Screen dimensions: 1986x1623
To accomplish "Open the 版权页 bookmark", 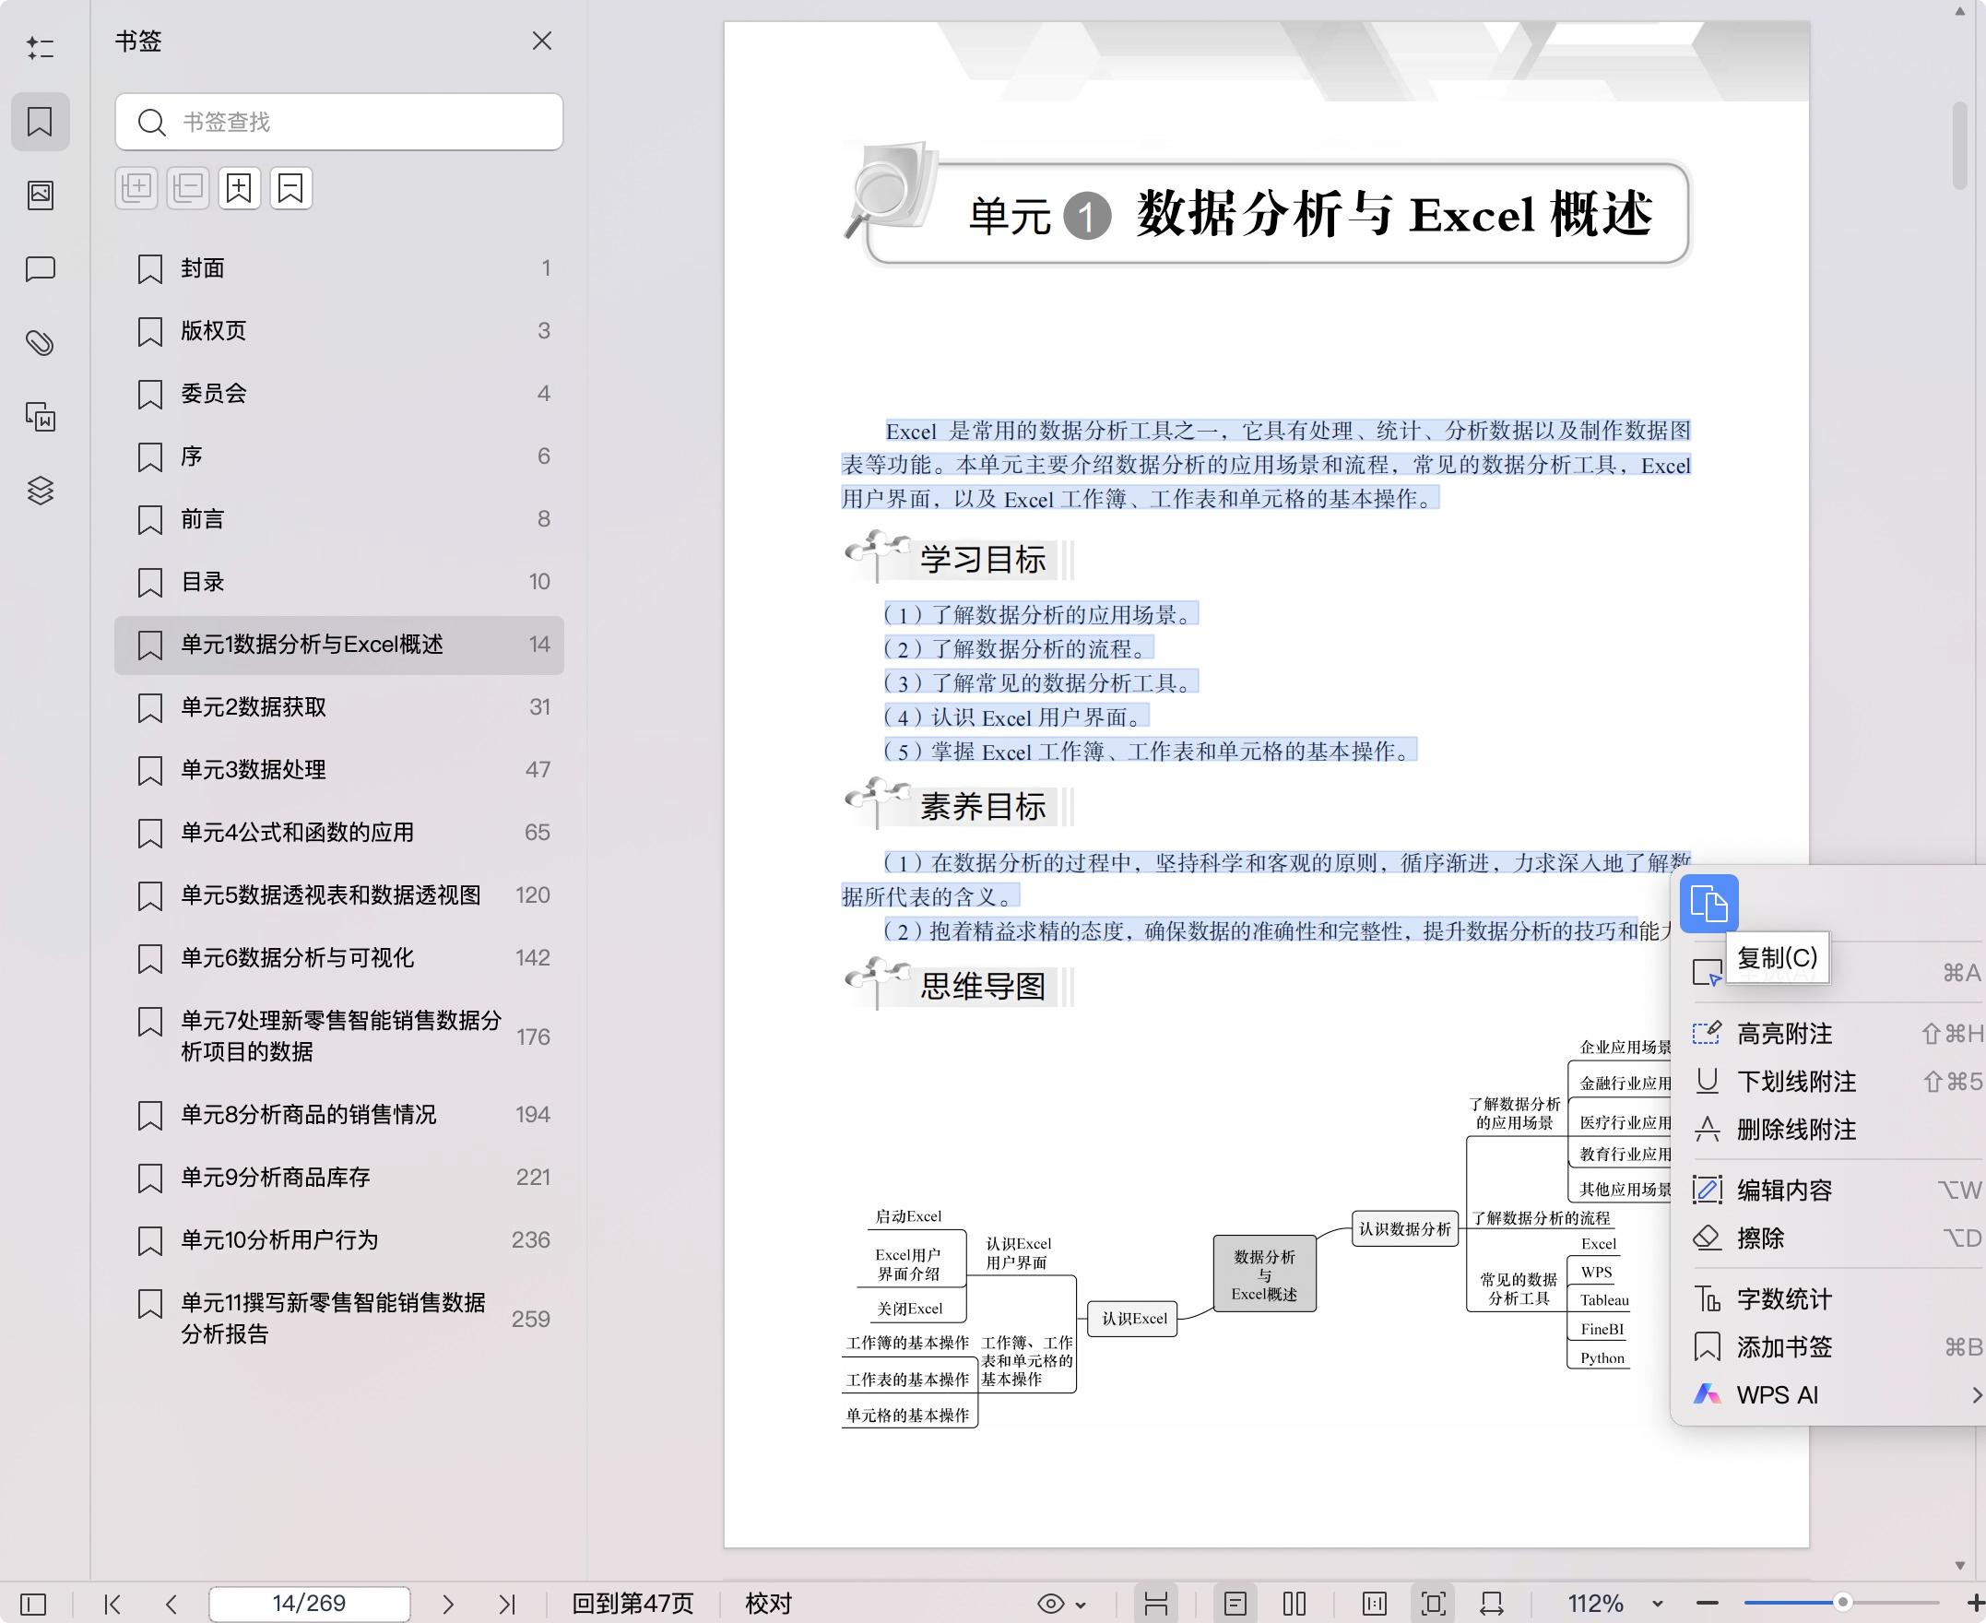I will pyautogui.click(x=339, y=331).
